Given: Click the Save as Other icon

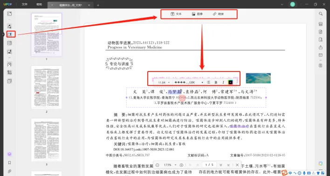Looking at the screenshot, I should pyautogui.click(x=321, y=65).
